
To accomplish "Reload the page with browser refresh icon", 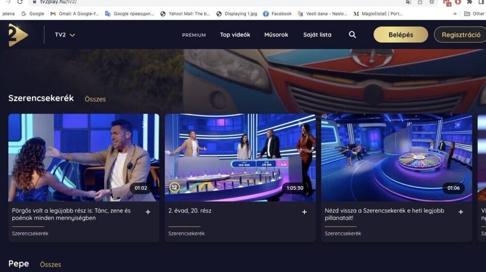I will pyautogui.click(x=20, y=2).
